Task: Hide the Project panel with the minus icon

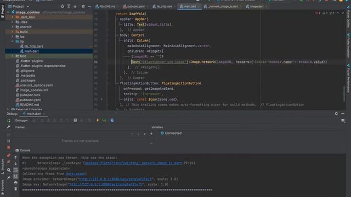Action: point(89,7)
